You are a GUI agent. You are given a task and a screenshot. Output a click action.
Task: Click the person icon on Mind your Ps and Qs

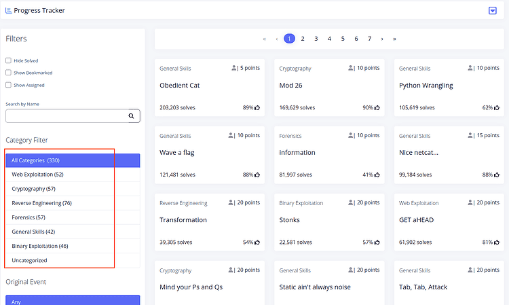pos(231,270)
